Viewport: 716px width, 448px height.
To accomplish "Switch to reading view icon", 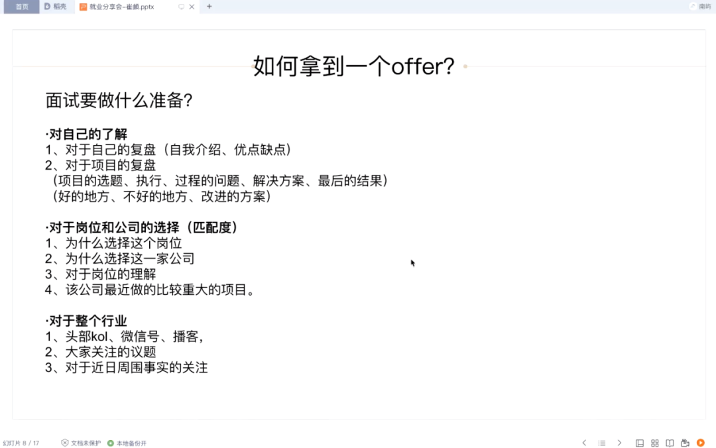I will tap(668, 443).
